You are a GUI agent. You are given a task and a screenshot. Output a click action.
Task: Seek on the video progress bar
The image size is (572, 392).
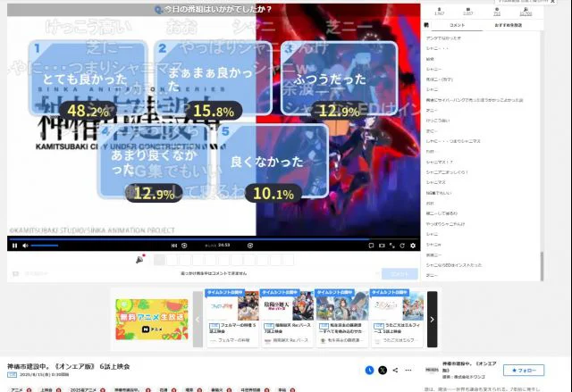coord(214,239)
